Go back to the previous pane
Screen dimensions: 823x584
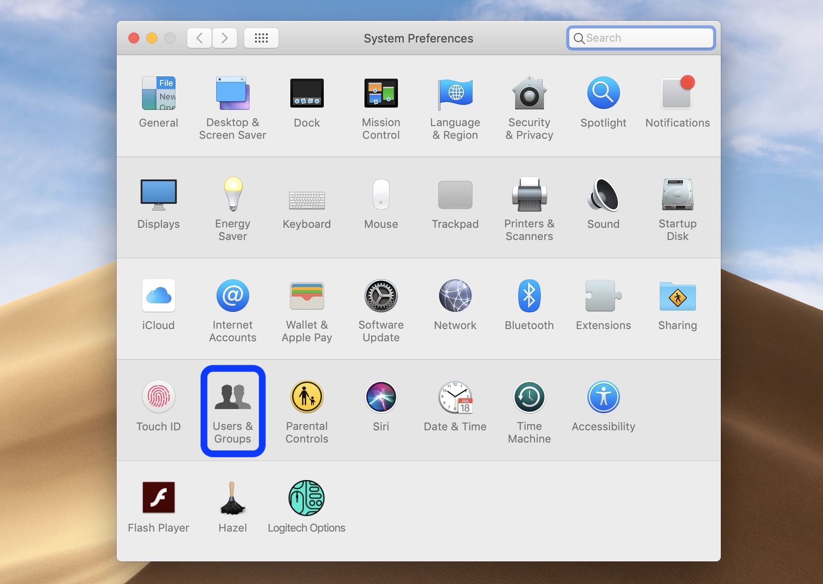199,38
